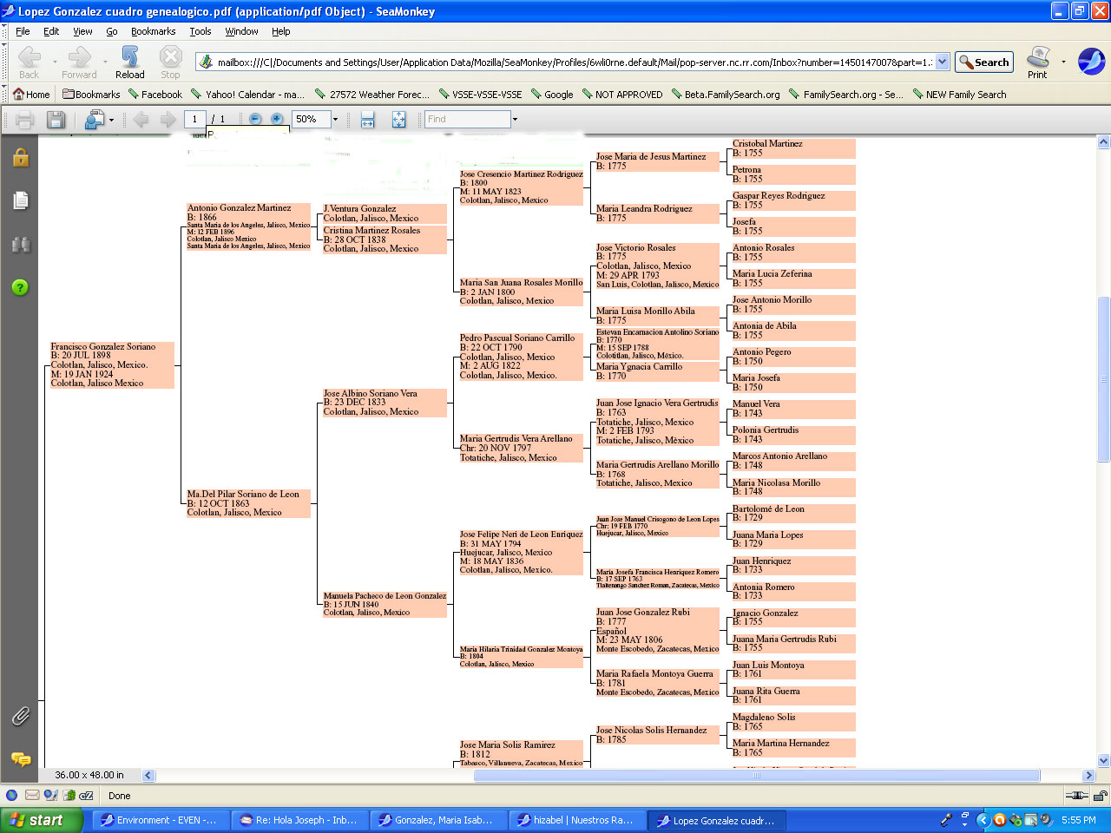Expand the 50% zoom level dropdown

[x=335, y=120]
